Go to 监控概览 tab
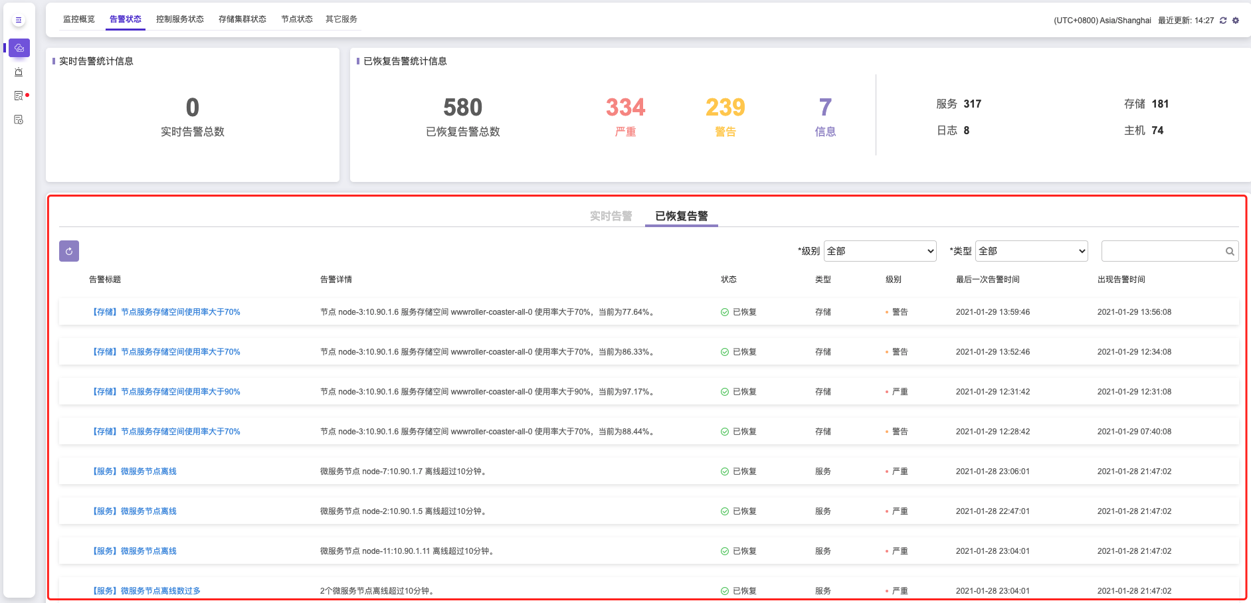This screenshot has width=1251, height=603. pyautogui.click(x=79, y=19)
